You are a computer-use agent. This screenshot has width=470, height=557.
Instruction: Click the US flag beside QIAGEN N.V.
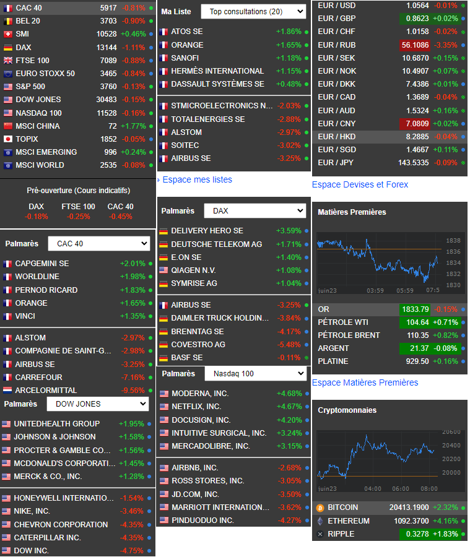(x=163, y=270)
